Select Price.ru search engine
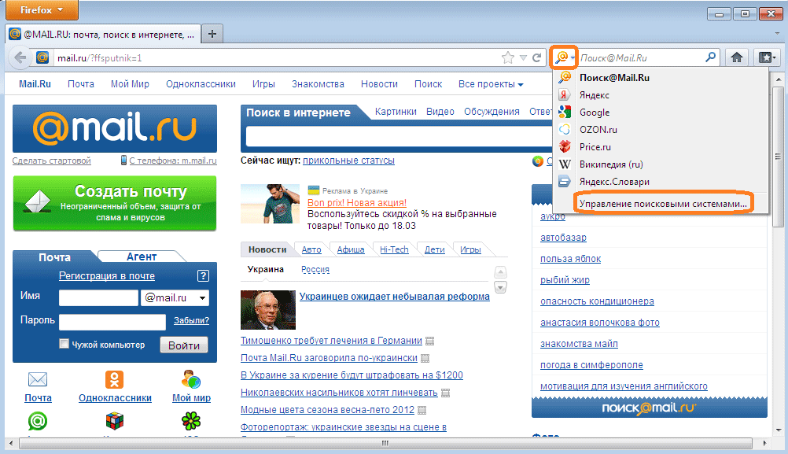This screenshot has height=454, width=788. 661,147
